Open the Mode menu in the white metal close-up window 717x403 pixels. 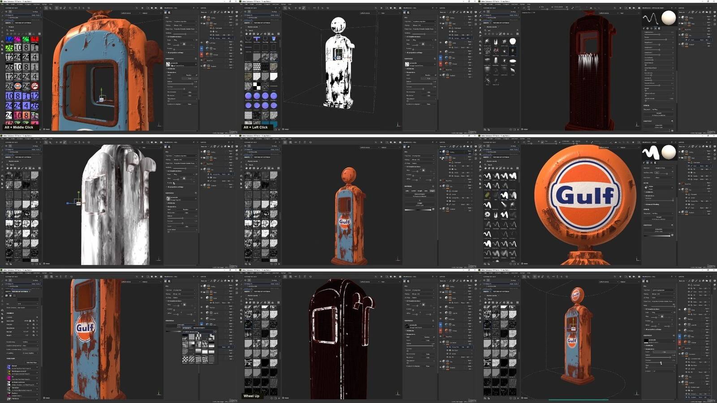click(13, 139)
